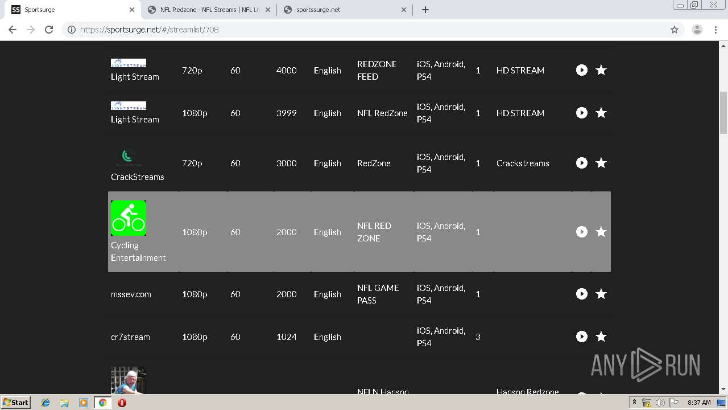Close the sportssurge.net tab
Image resolution: width=728 pixels, height=410 pixels.
[x=404, y=10]
